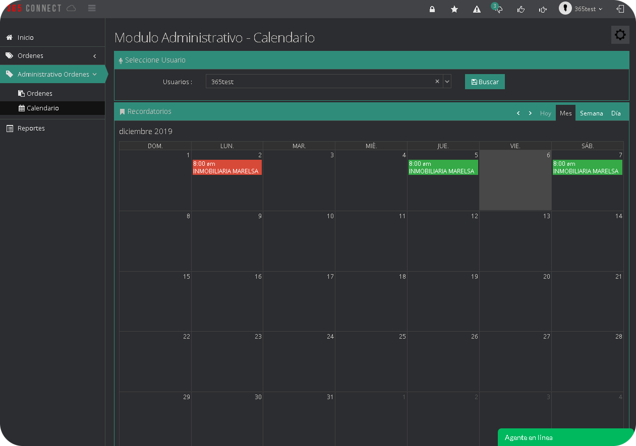Toggle the hamburger sidebar menu
Image resolution: width=636 pixels, height=446 pixels.
[x=92, y=8]
